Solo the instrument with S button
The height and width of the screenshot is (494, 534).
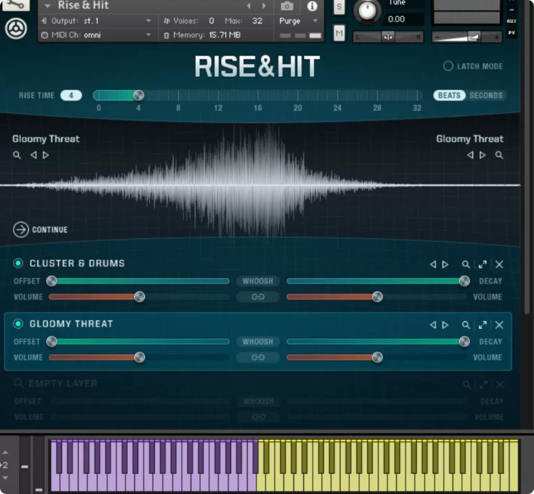point(339,7)
